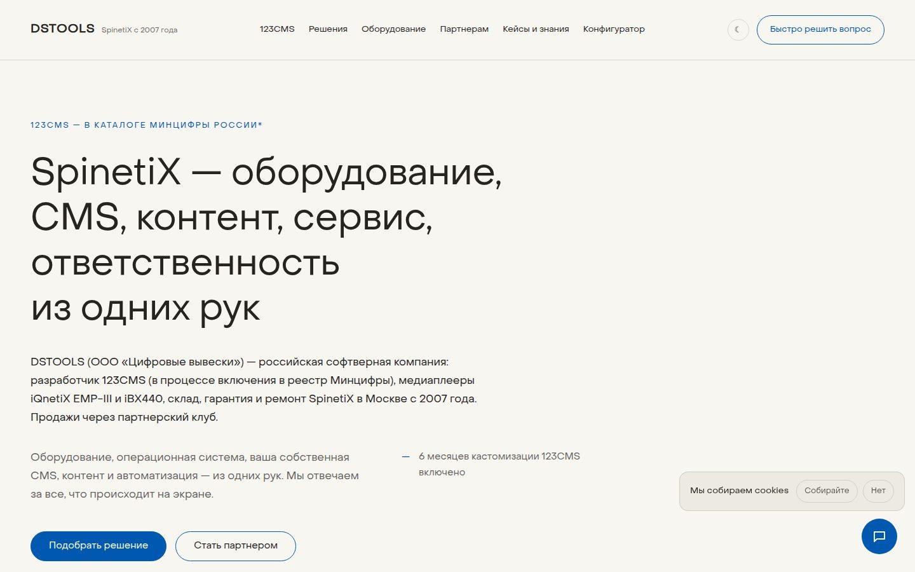Click the Быстро решить вопрос button
This screenshot has width=915, height=572.
[x=820, y=30]
